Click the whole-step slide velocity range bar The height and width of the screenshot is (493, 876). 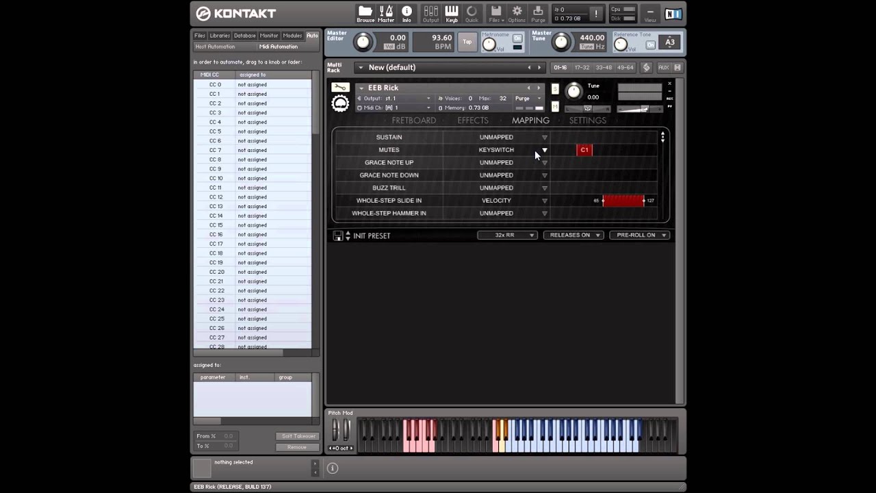(623, 201)
